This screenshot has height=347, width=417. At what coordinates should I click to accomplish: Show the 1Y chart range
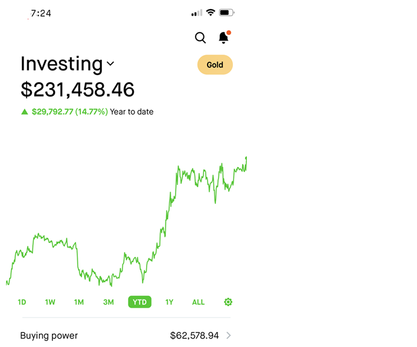click(x=170, y=302)
